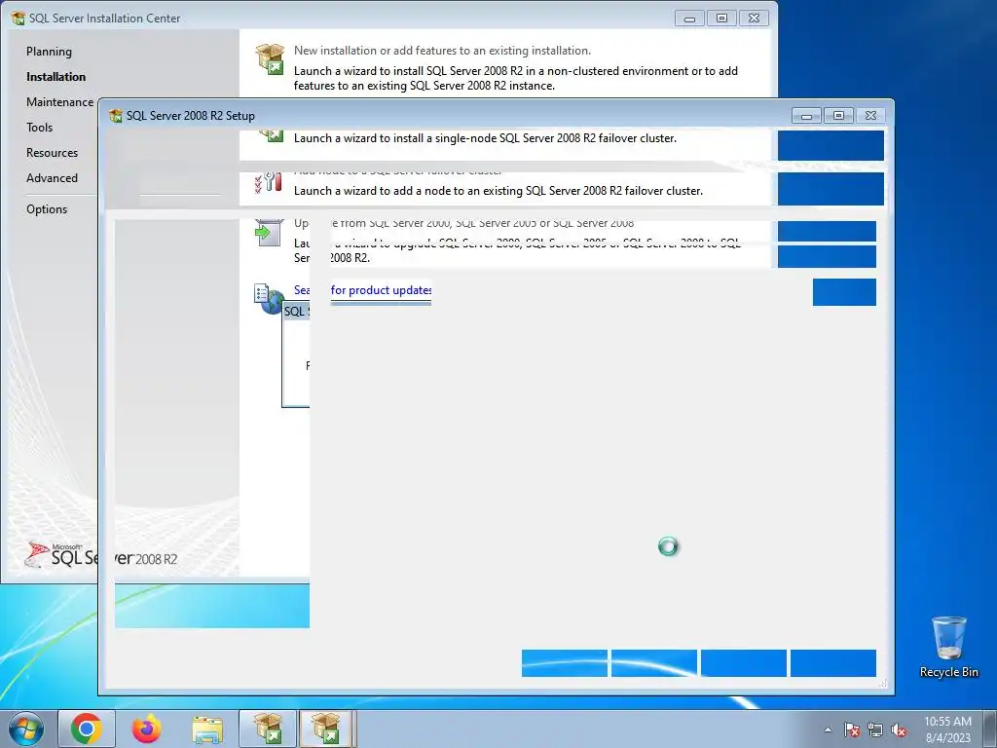Open the taskbar clock showing 10:55 AM

pos(948,729)
